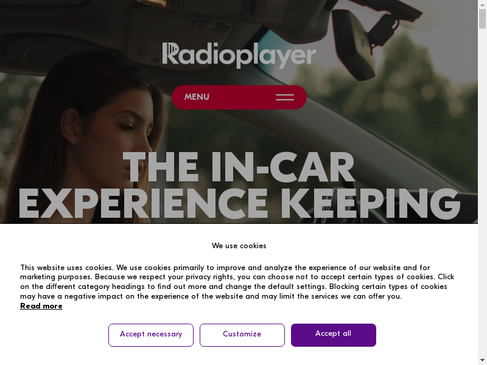487x365 pixels.
Task: Click the scrollbar up arrow
Action: (482, 4)
